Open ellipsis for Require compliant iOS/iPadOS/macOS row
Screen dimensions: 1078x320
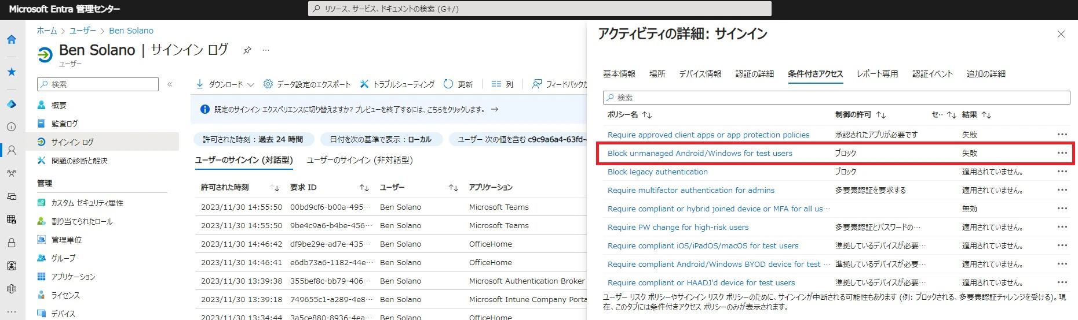pyautogui.click(x=1062, y=245)
